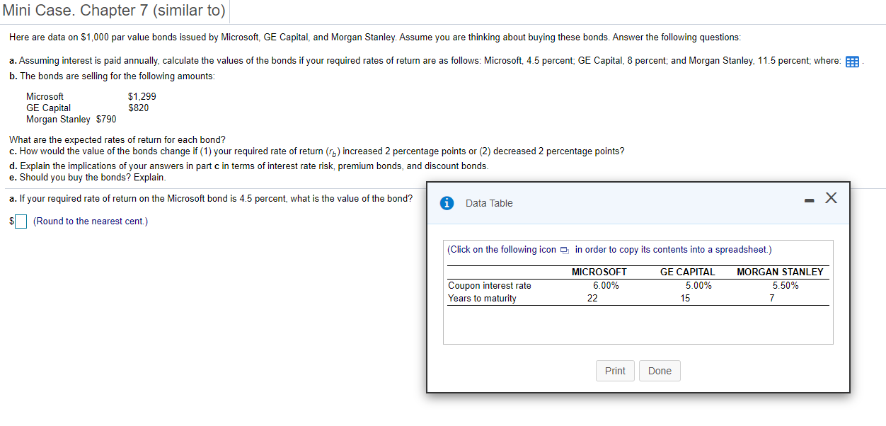Click the Done button
Image resolution: width=886 pixels, height=426 pixels.
[x=660, y=371]
